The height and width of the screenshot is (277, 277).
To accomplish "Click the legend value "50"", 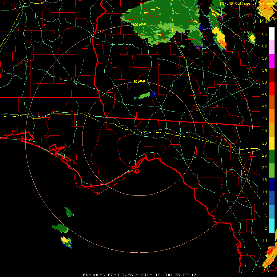I will click(264, 82).
